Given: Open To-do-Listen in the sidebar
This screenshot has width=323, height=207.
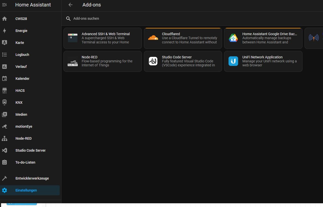Looking at the screenshot, I should click(25, 162).
